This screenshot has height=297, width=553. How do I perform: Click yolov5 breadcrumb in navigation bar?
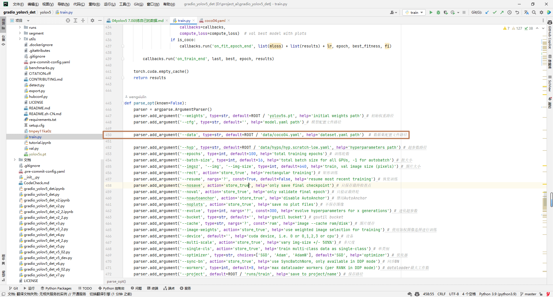tap(45, 12)
